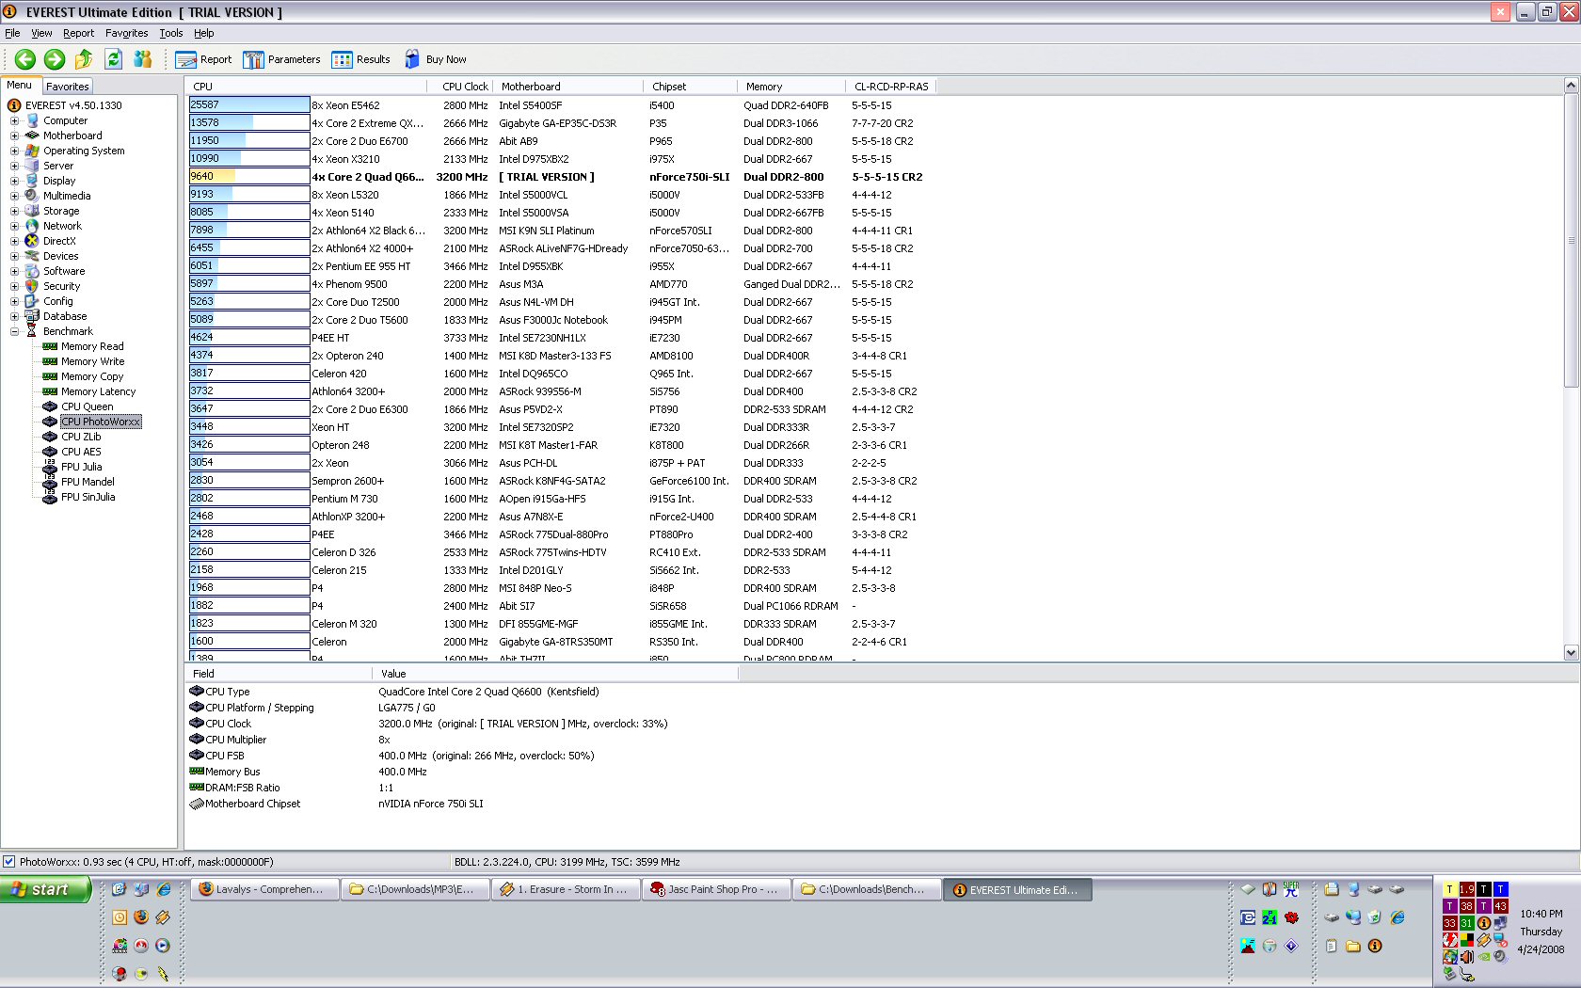Open the Erasure - Storm In taskbar button
Screen dimensions: 1581x988
[565, 889]
